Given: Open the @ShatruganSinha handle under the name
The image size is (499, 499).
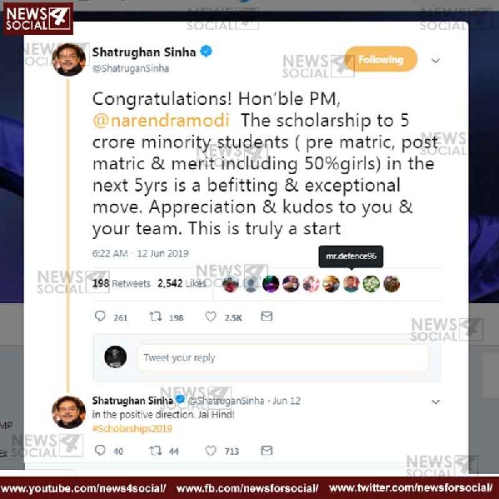Looking at the screenshot, I should pos(131,68).
